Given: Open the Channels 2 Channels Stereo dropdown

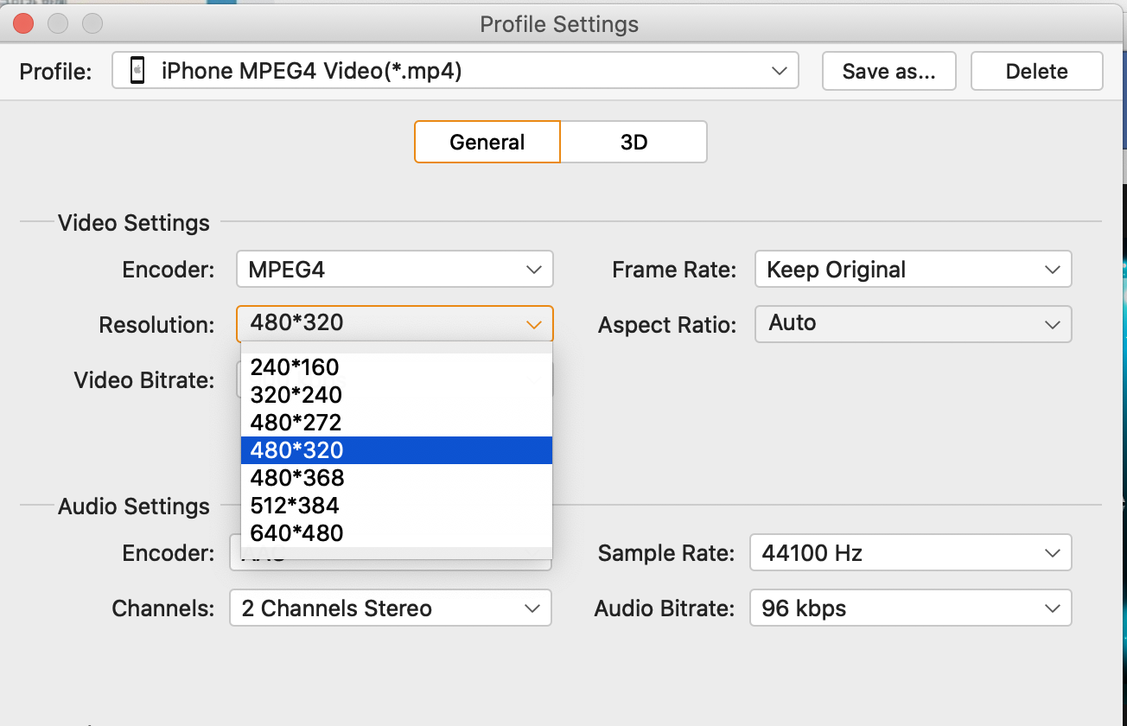Looking at the screenshot, I should tap(391, 608).
